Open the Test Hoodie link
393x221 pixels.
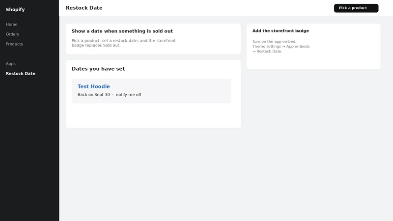click(x=93, y=86)
